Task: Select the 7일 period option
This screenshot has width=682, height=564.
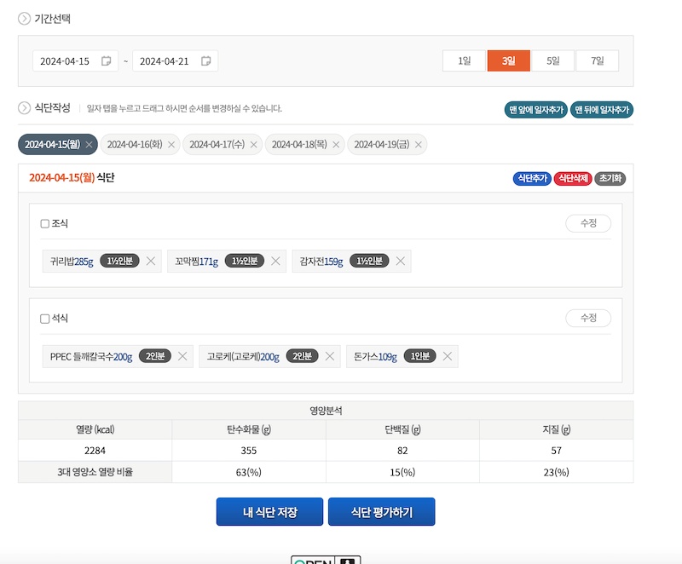Action: point(596,61)
